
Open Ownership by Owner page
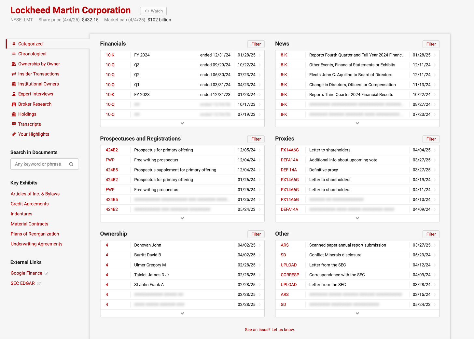pos(39,64)
